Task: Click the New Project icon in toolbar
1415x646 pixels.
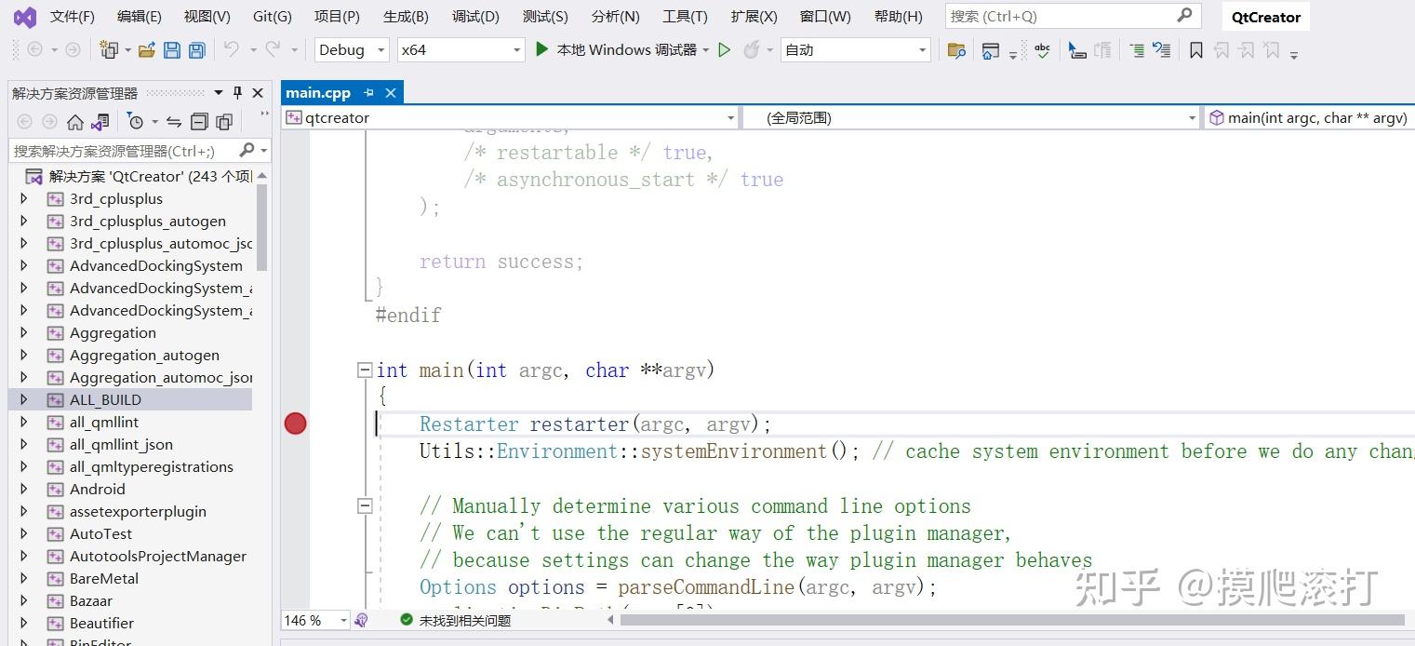Action: pyautogui.click(x=109, y=50)
